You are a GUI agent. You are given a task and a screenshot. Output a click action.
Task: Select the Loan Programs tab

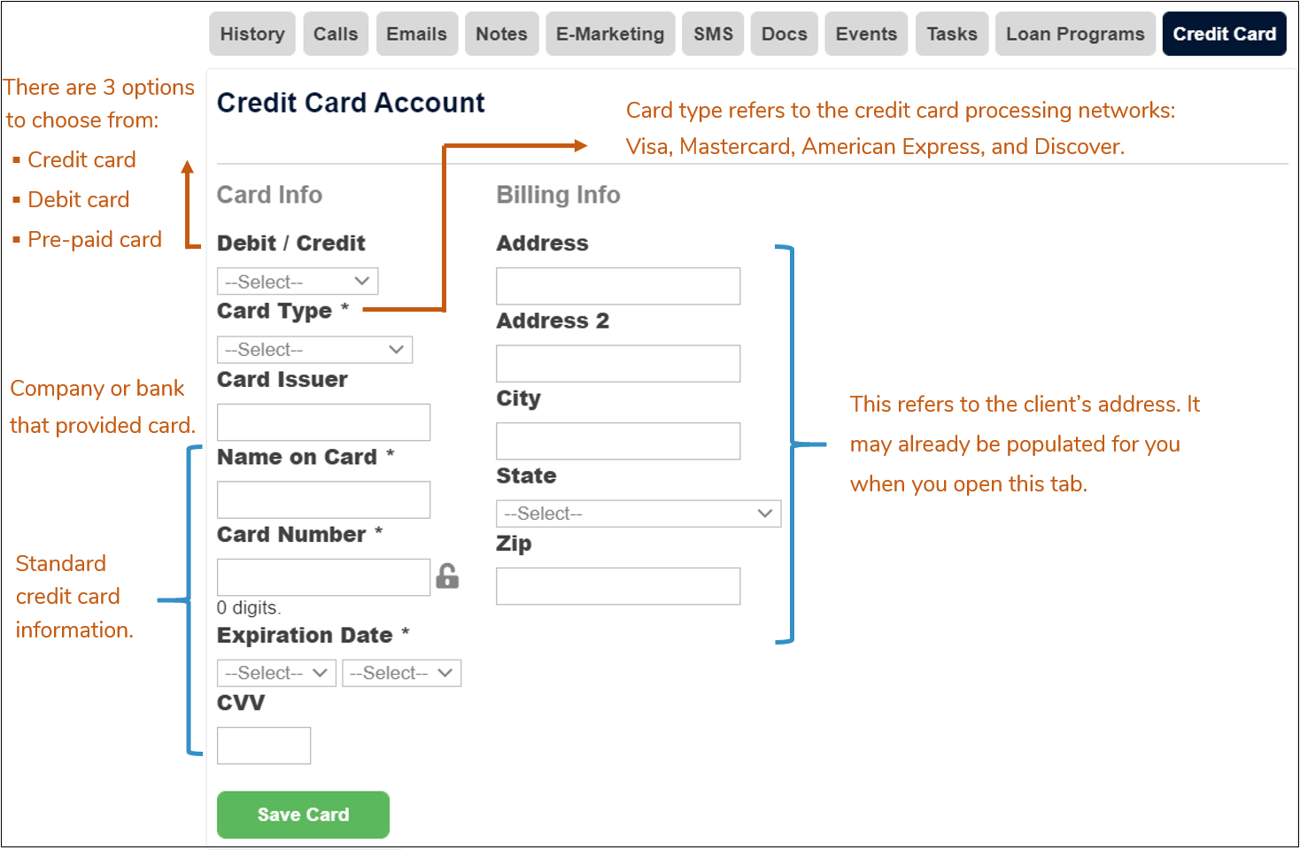click(1074, 33)
